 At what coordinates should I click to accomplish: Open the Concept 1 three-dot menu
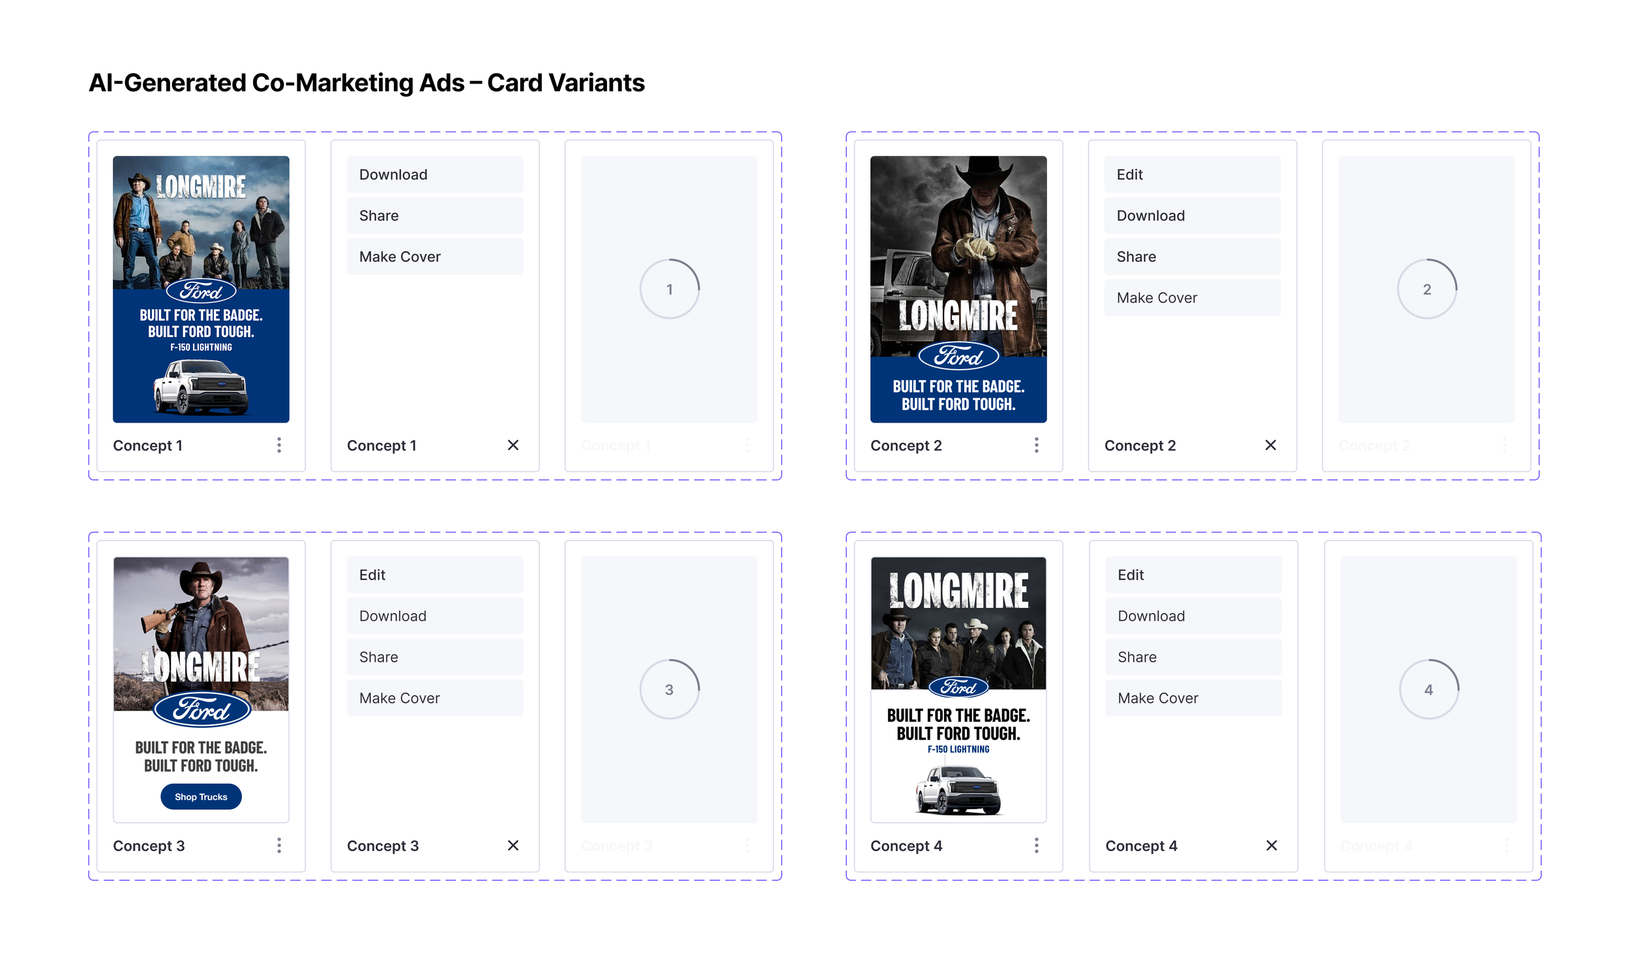pyautogui.click(x=279, y=445)
